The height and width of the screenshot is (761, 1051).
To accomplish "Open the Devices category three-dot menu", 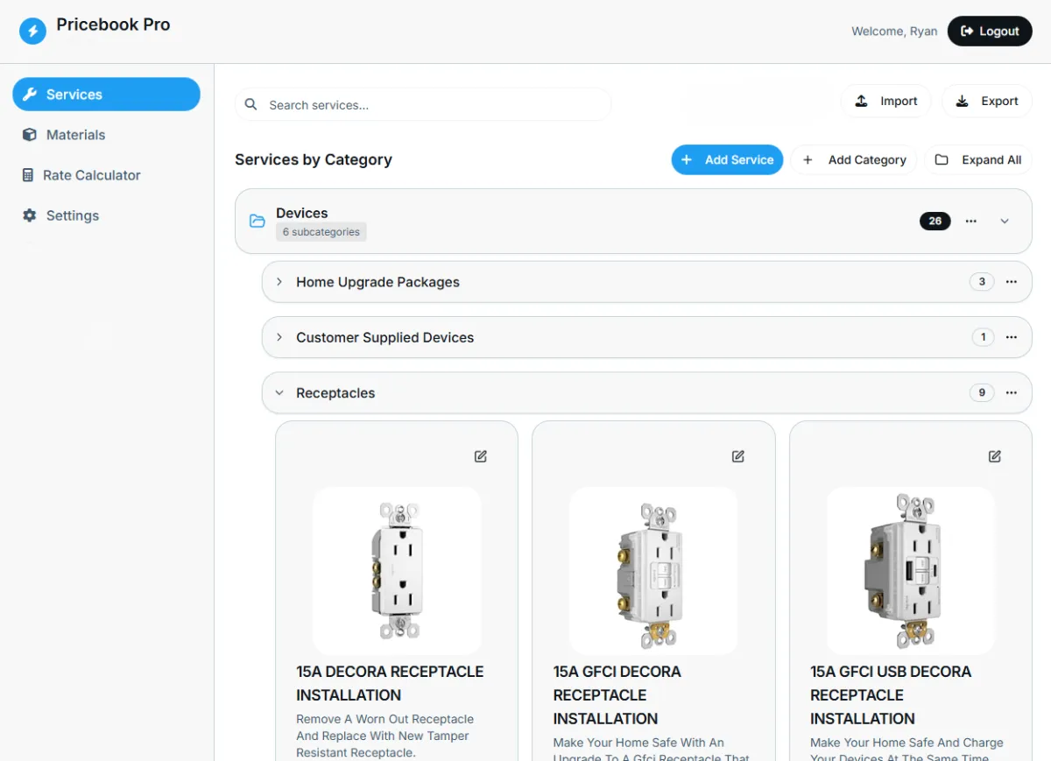I will tap(970, 222).
